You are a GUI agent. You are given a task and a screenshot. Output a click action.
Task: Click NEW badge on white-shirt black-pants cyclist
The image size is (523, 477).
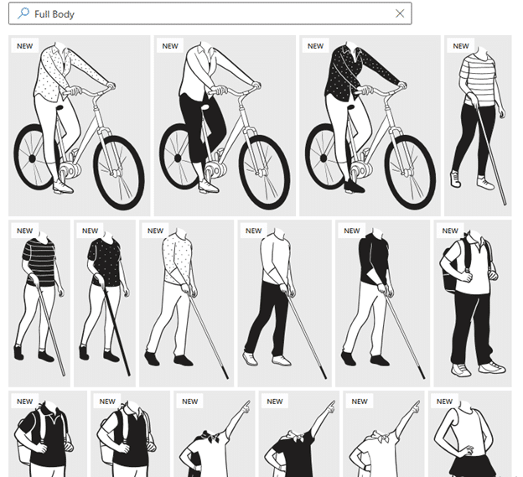click(x=170, y=46)
